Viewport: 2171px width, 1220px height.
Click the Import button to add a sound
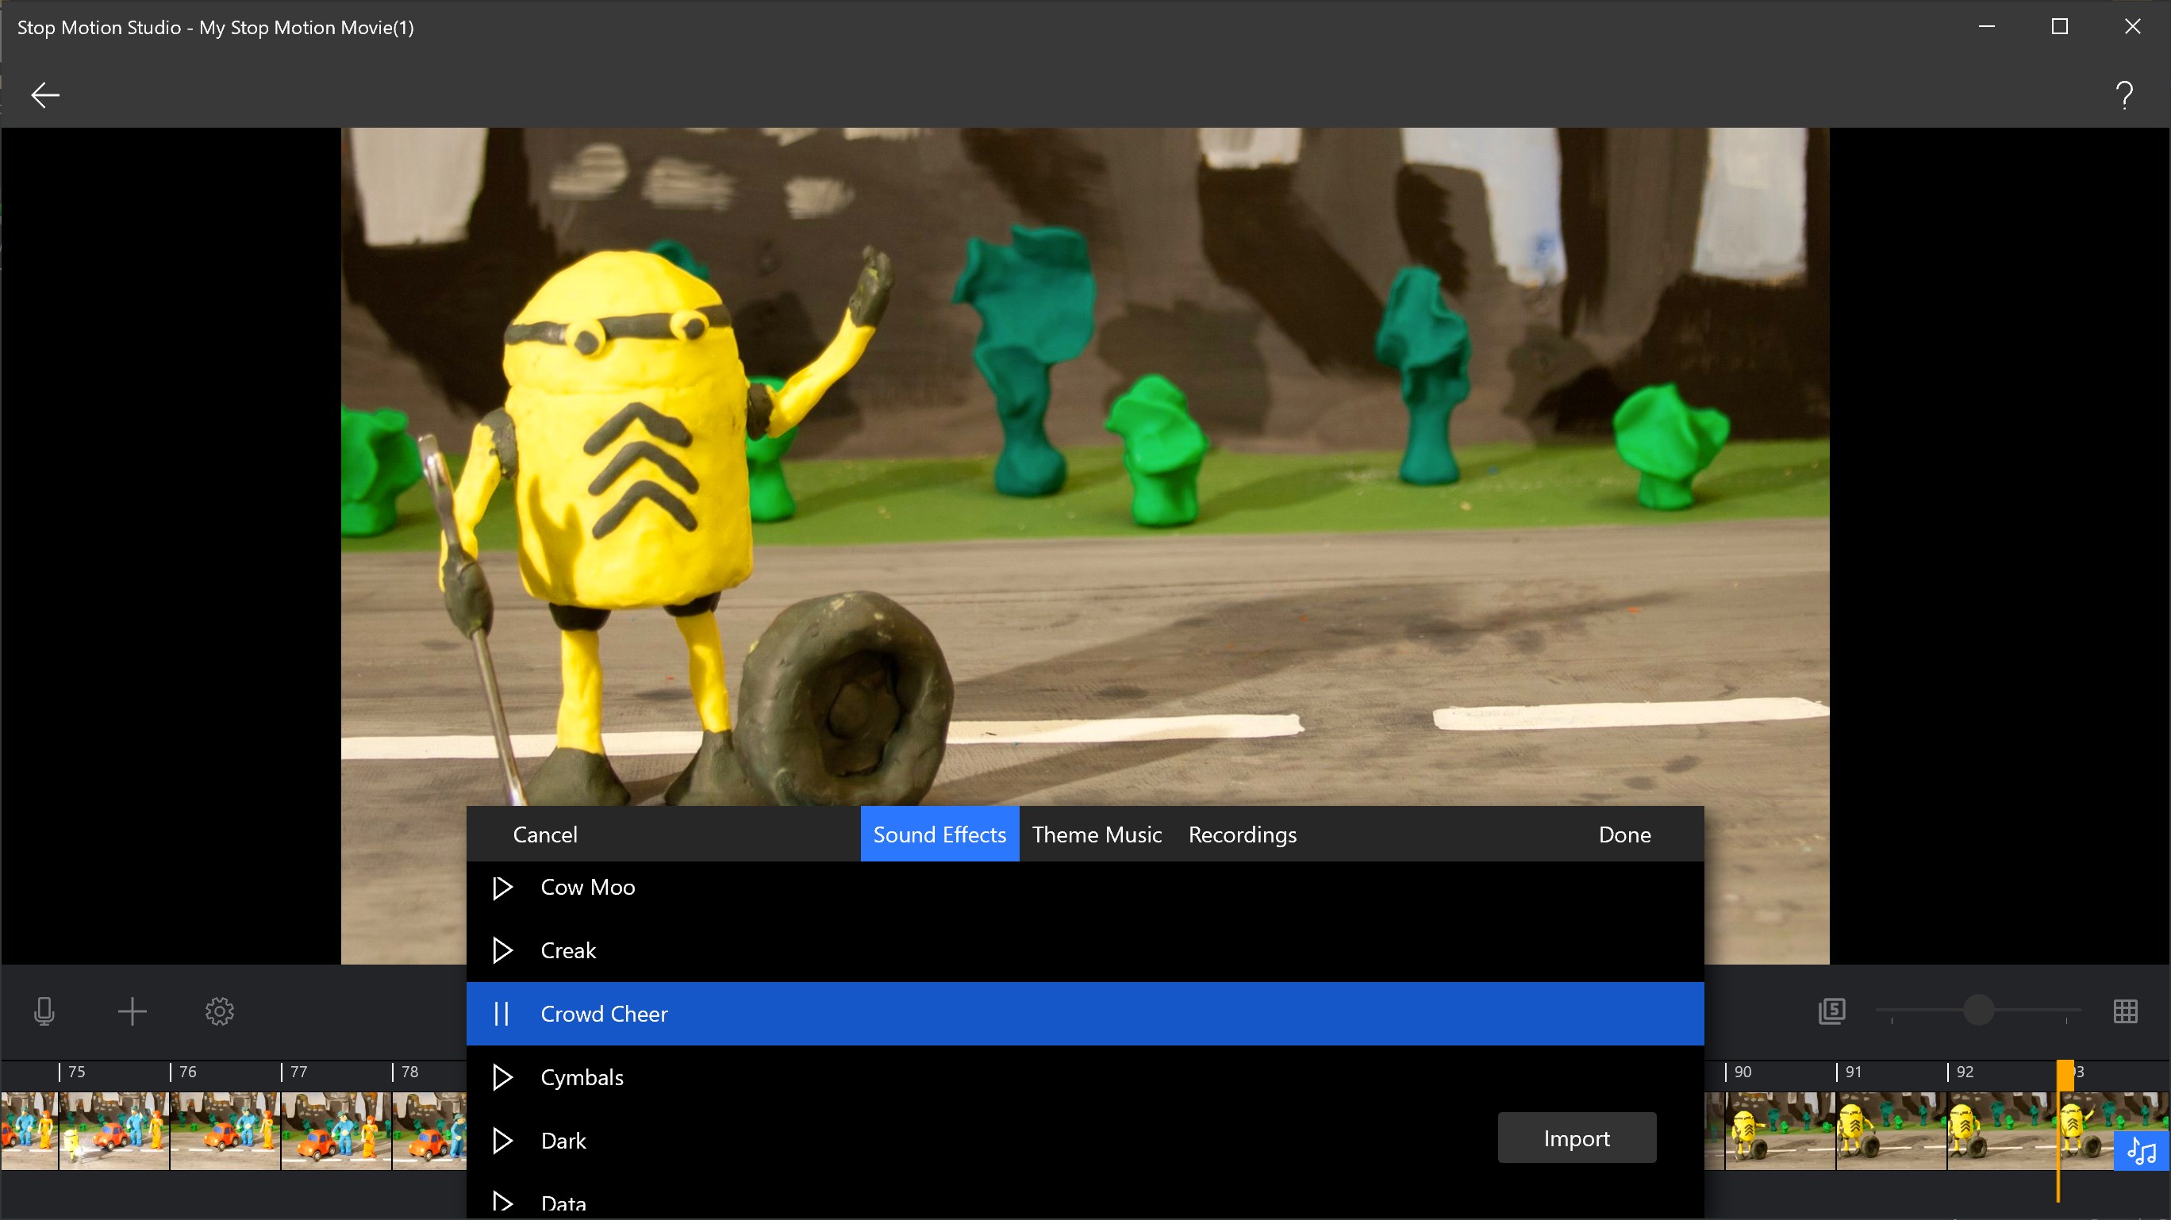point(1577,1138)
